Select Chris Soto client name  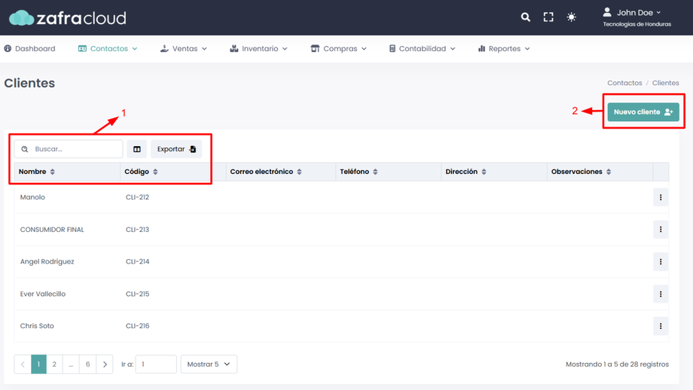tap(37, 325)
